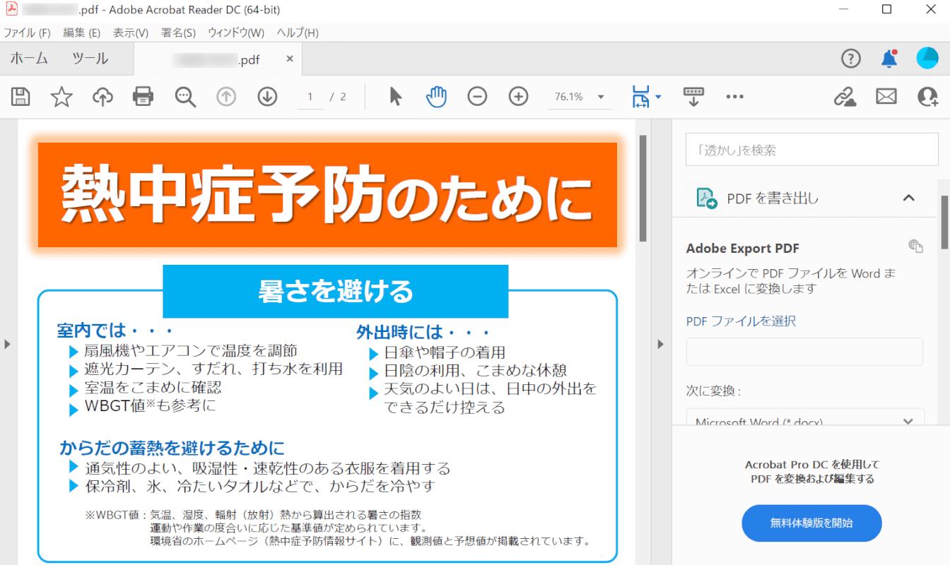Open the 表示(V) menu
Screen dimensions: 950x565
tap(131, 33)
